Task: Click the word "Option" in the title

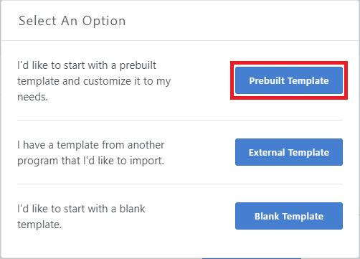Action: click(x=104, y=21)
